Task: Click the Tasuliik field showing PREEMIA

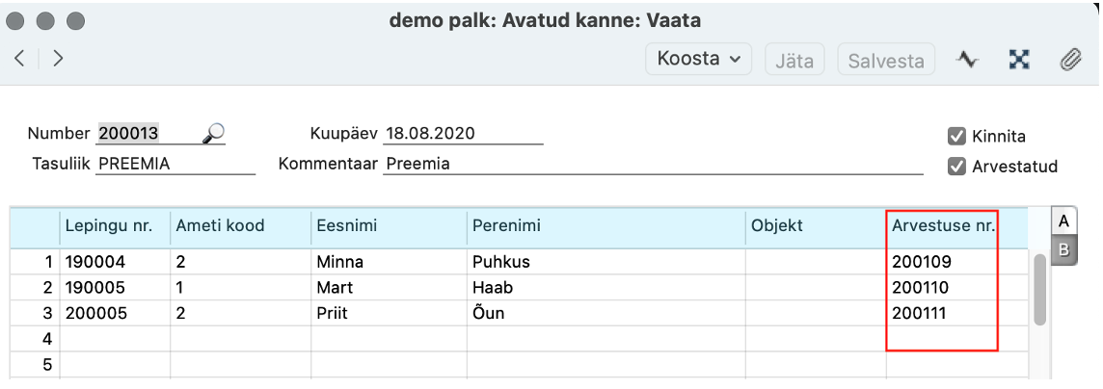Action: coord(175,165)
